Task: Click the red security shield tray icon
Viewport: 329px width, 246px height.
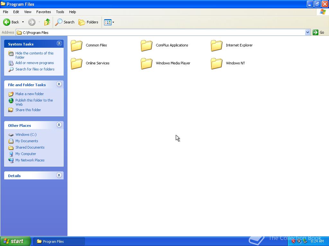Action: (294, 242)
